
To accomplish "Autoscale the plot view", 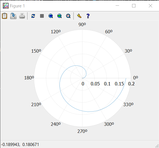I will (x=68, y=16).
